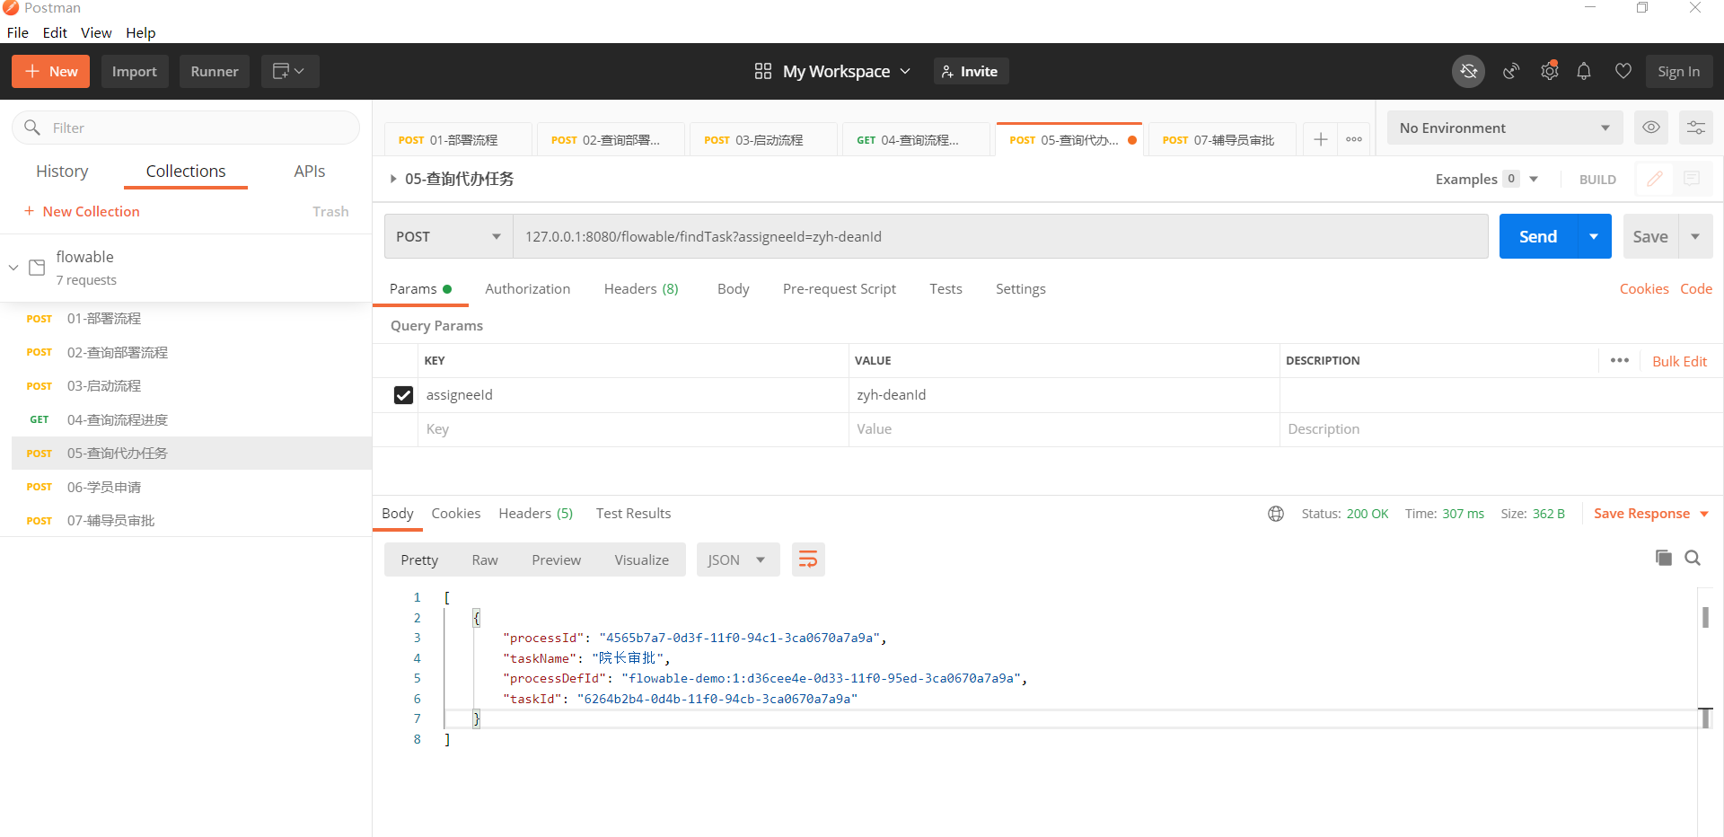
Task: Expand the No Environment dropdown
Action: pyautogui.click(x=1504, y=128)
